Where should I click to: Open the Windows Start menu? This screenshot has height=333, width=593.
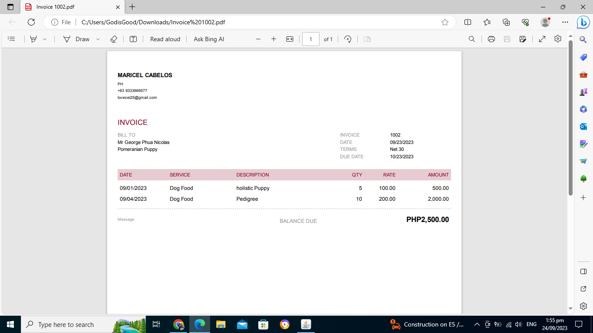[10, 324]
